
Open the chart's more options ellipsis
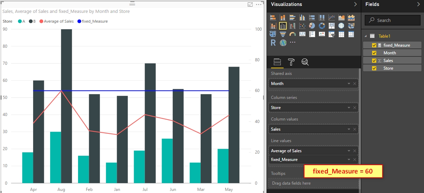coord(259,5)
